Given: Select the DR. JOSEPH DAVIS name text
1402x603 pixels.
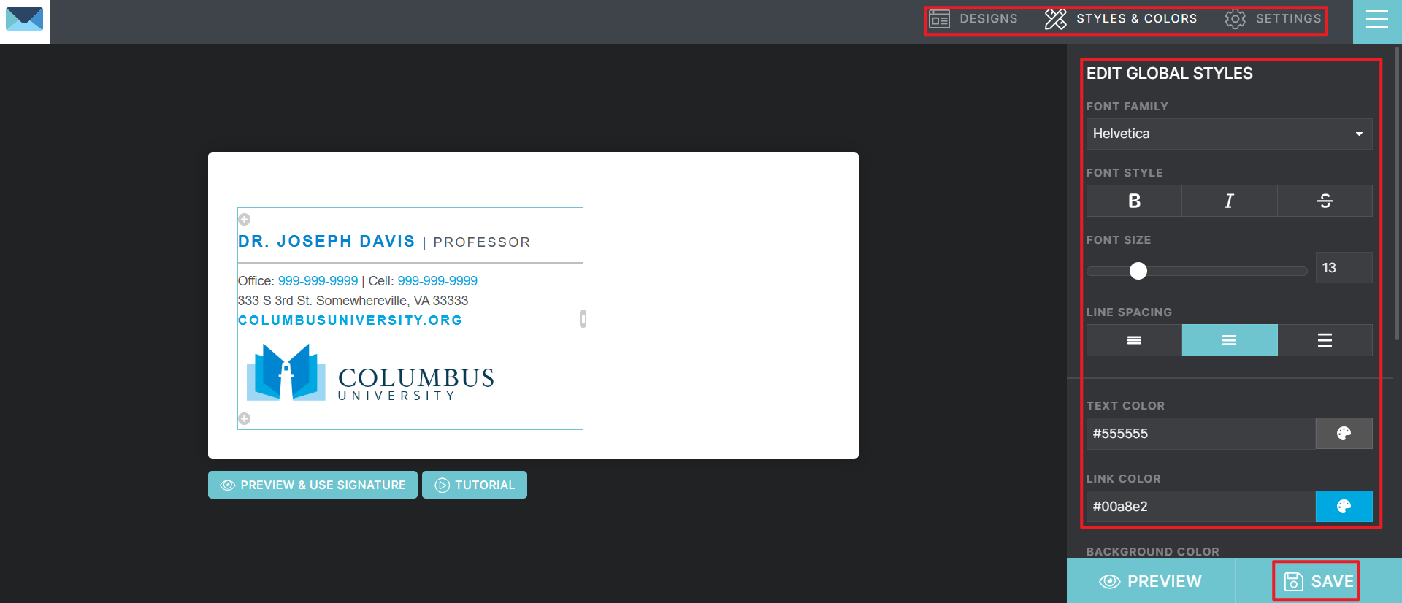Looking at the screenshot, I should [x=326, y=242].
